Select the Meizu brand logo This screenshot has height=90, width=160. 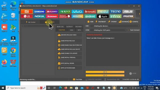tap(103, 11)
